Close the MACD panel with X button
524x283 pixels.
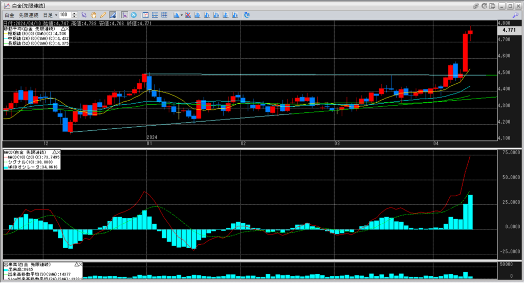tap(58, 152)
